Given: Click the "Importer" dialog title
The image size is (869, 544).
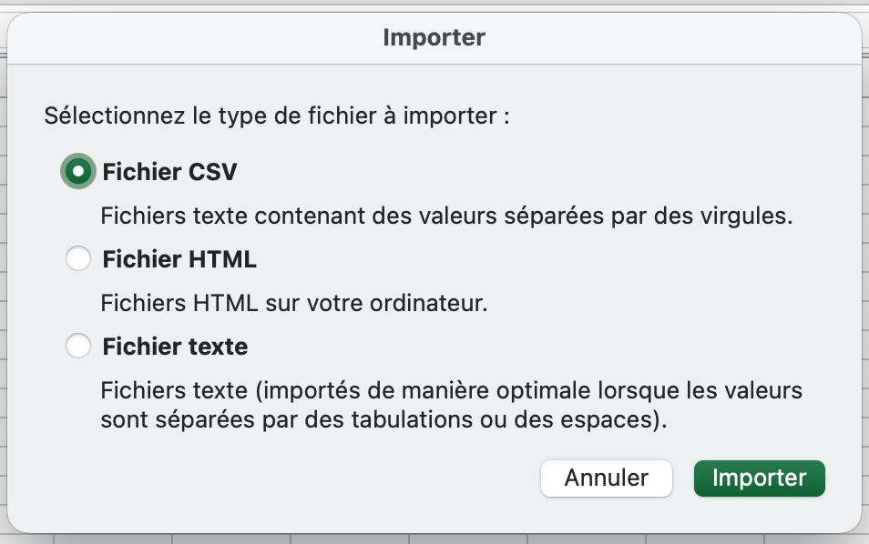Looking at the screenshot, I should (x=434, y=37).
